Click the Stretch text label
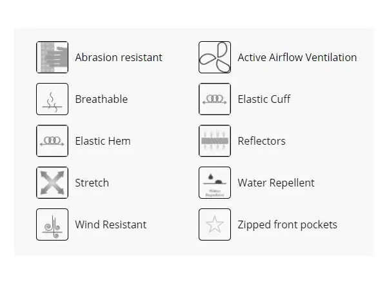Viewport: 387px width, 283px height. [92, 183]
